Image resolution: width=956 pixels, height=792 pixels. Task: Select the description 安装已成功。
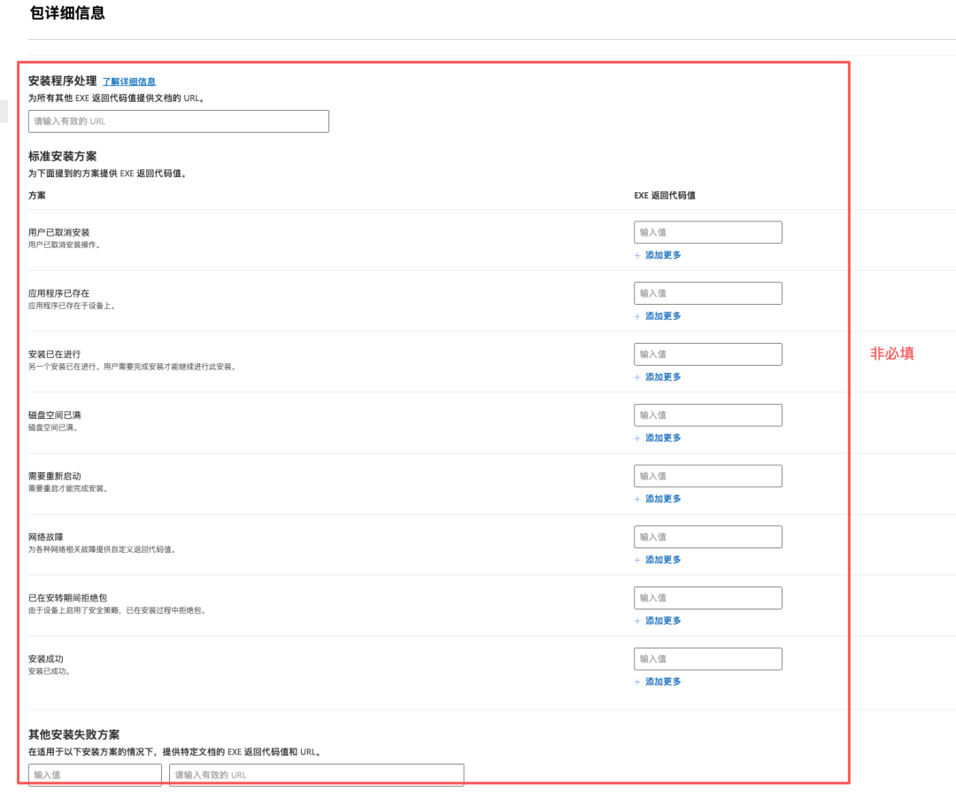[x=50, y=672]
